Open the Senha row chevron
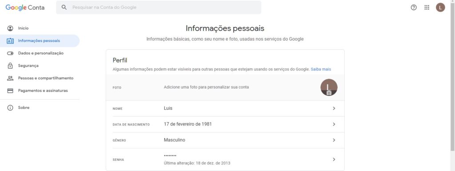 (x=334, y=159)
